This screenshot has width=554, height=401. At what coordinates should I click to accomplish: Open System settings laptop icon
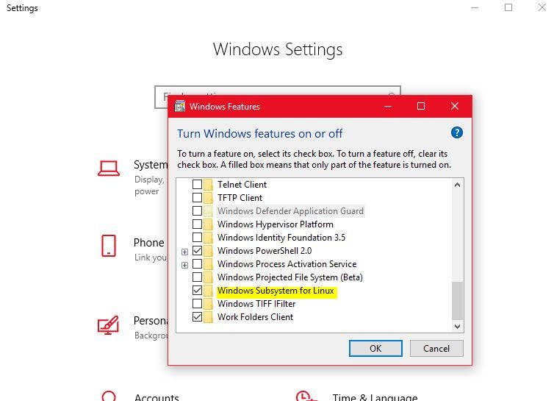tap(109, 168)
